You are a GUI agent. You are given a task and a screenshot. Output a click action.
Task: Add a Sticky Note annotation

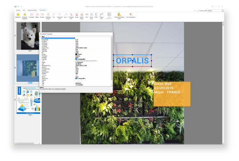[92, 15]
